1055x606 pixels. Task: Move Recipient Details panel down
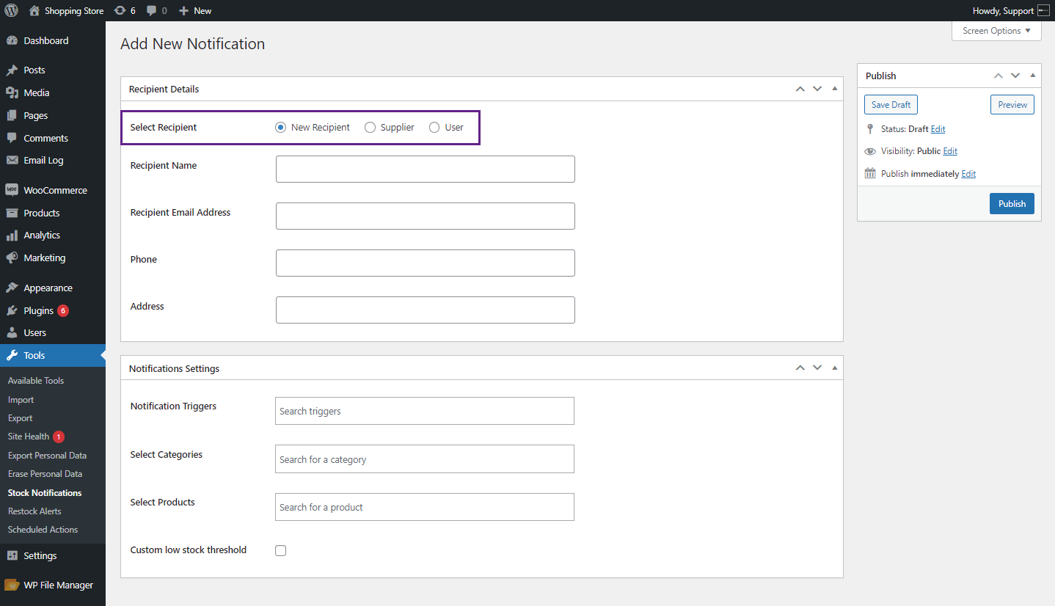pos(817,89)
